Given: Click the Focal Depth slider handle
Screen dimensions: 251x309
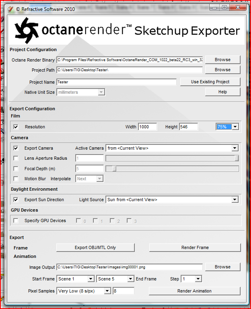Looking at the screenshot, I should [x=114, y=169].
